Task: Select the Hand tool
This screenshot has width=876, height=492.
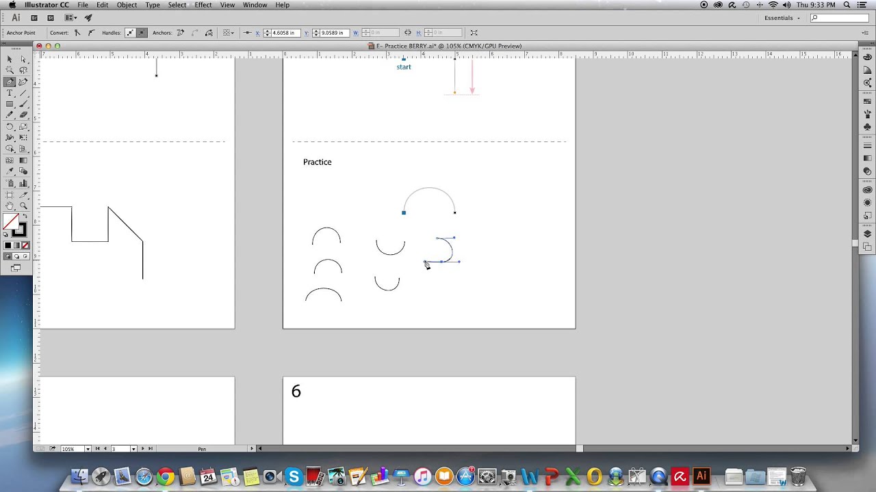Action: click(x=10, y=205)
